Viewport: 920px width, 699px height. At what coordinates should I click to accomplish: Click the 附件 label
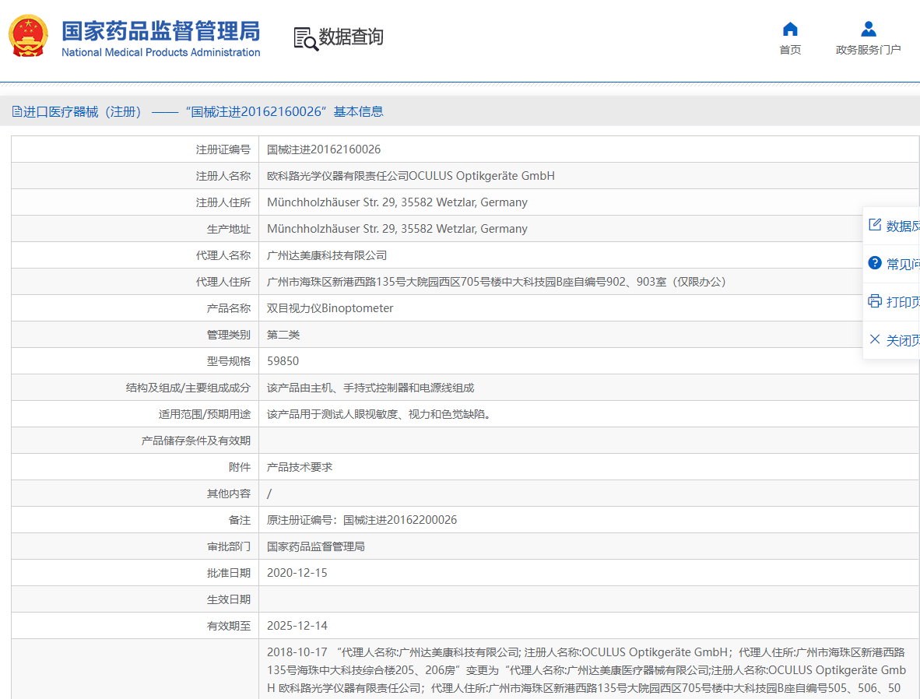(x=240, y=467)
